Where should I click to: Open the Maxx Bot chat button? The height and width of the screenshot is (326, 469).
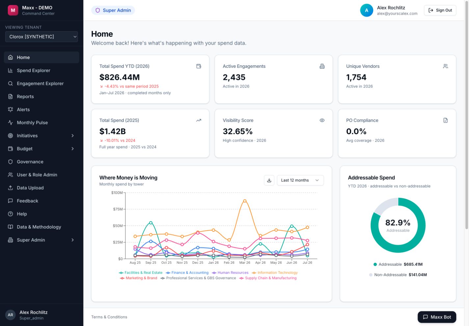click(437, 317)
